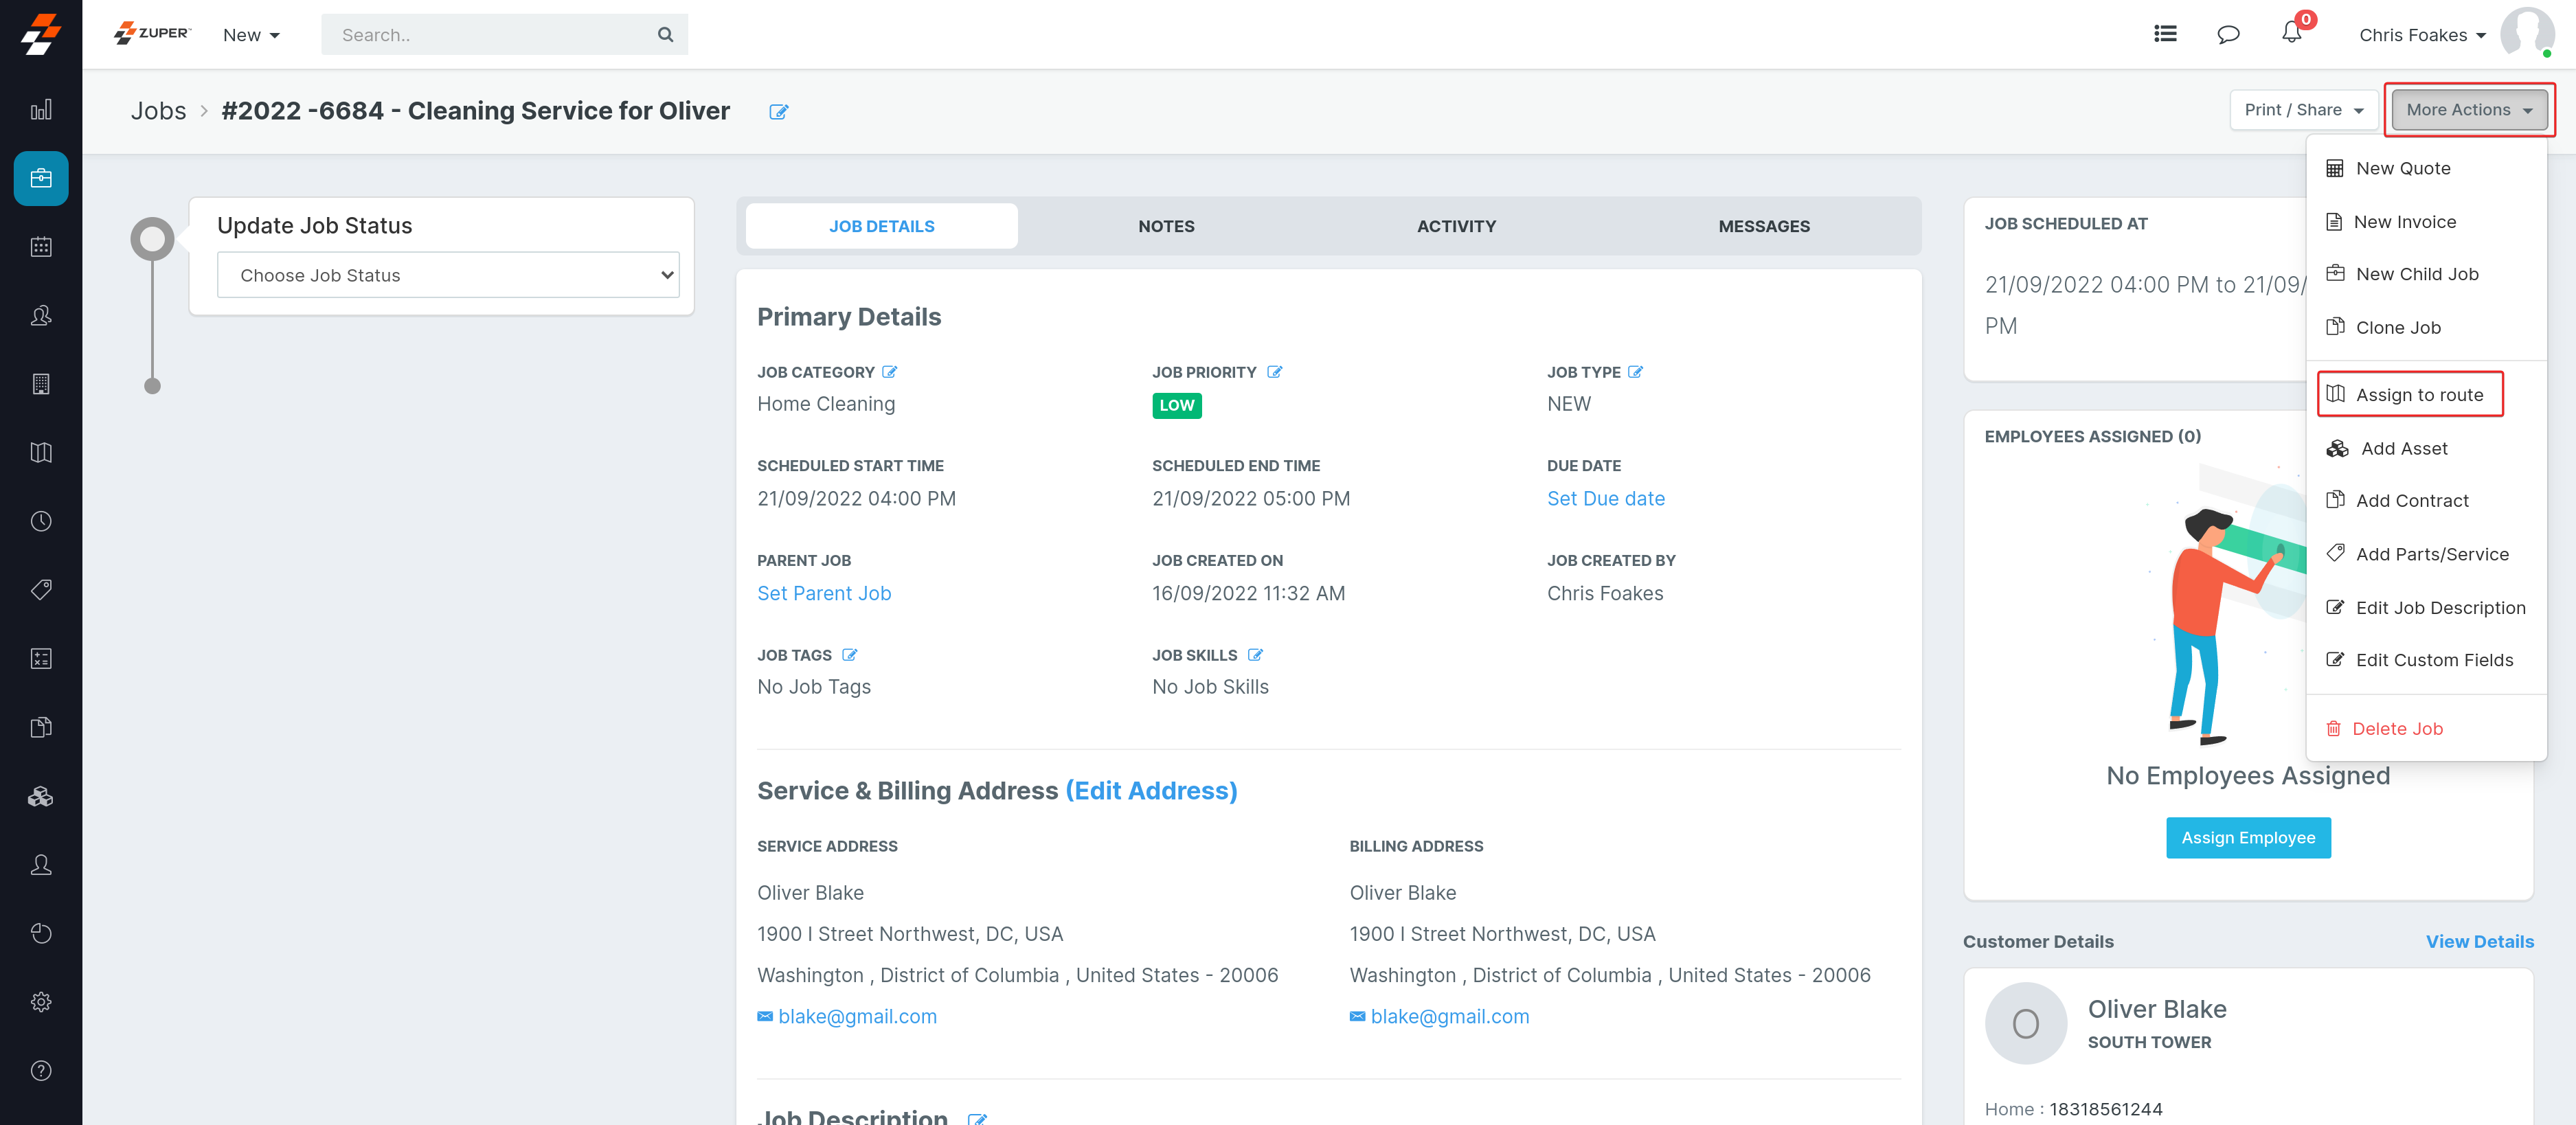The image size is (2576, 1125).
Task: Click the Job Tags edit icon
Action: (x=849, y=655)
